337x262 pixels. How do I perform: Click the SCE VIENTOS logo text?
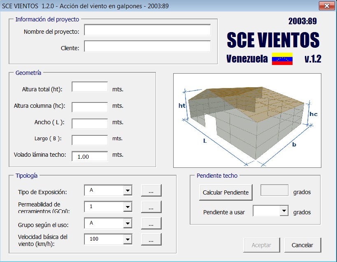click(x=273, y=40)
